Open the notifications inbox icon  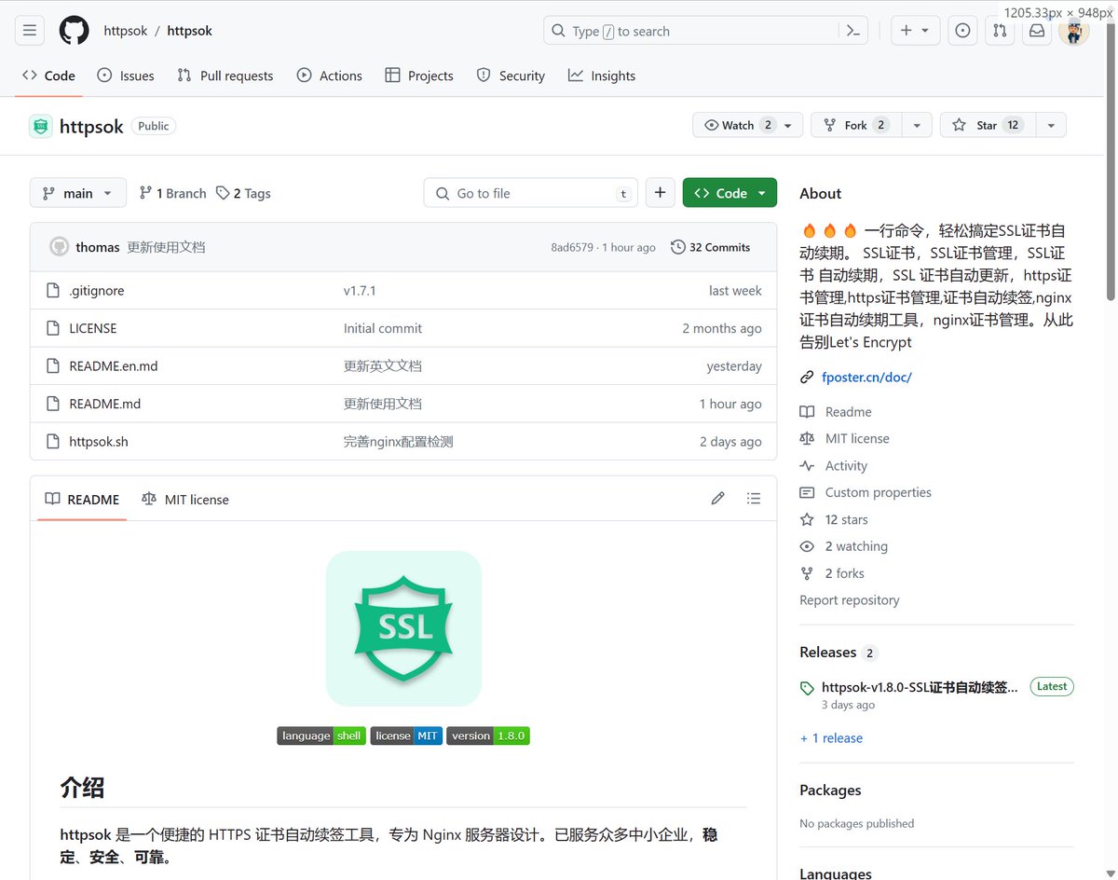tap(1037, 31)
